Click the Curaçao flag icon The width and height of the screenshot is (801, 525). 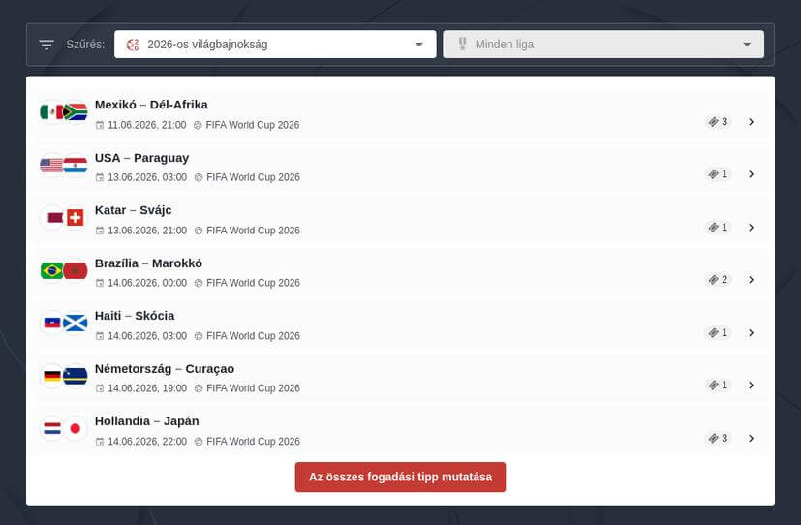76,376
